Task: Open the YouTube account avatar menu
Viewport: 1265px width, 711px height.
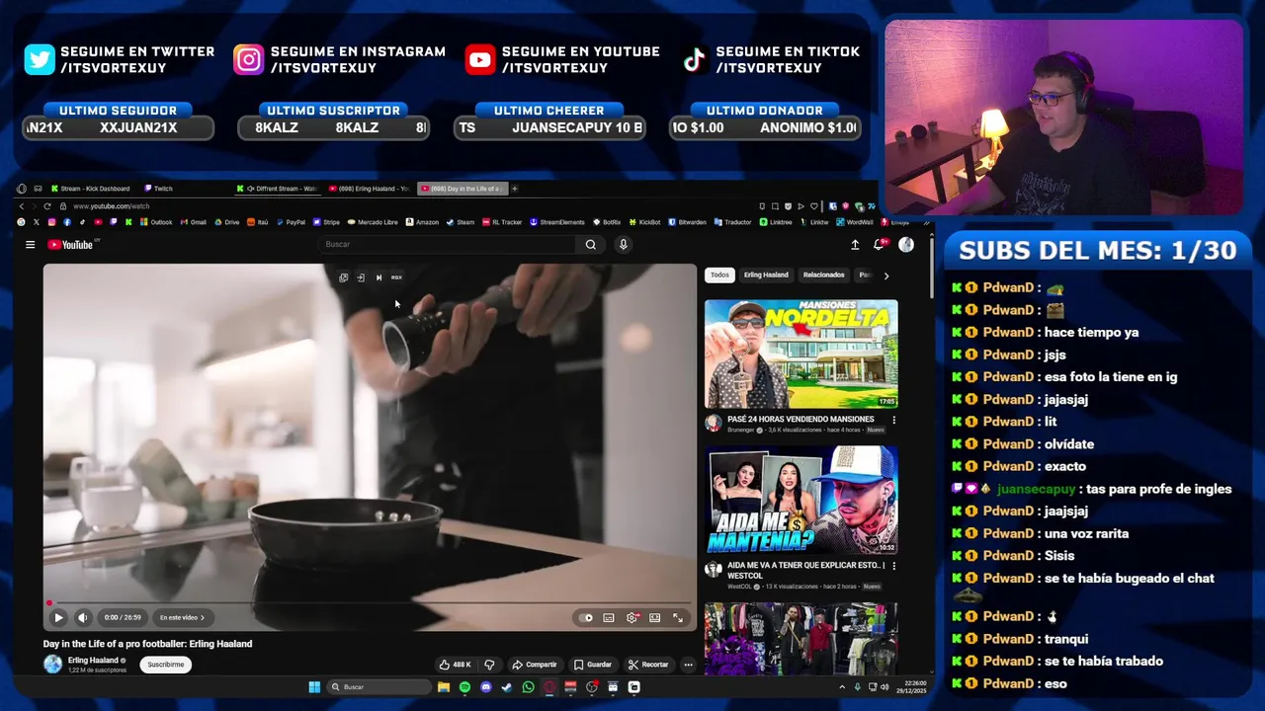Action: click(906, 245)
